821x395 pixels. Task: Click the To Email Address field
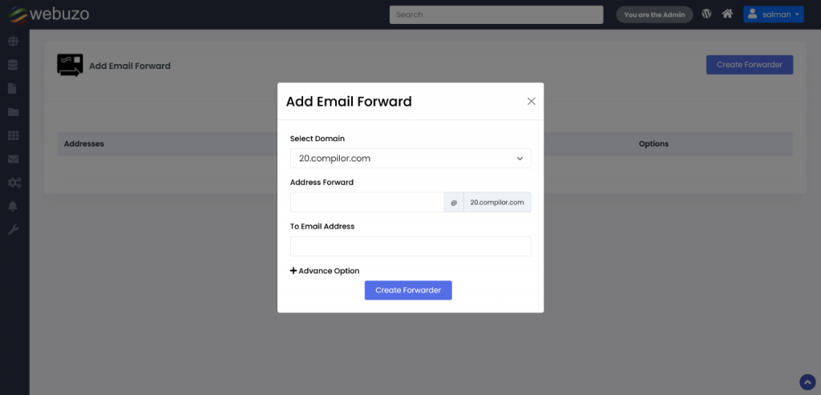410,246
